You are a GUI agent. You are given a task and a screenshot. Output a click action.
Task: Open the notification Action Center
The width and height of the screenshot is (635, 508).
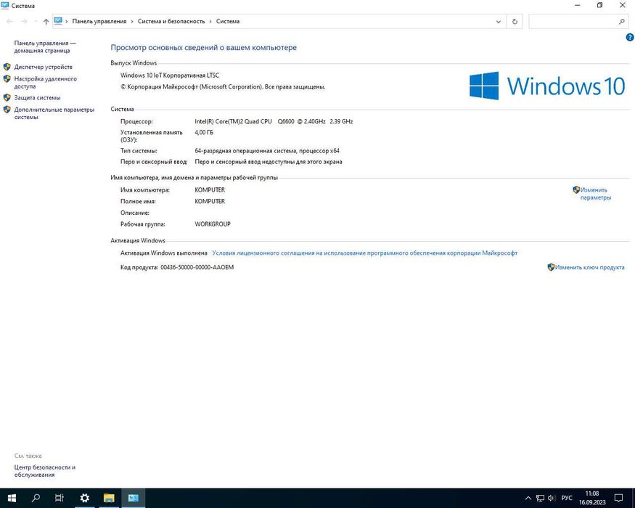pos(618,498)
